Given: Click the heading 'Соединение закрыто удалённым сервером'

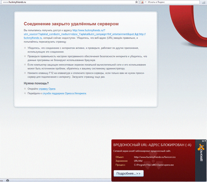Looking at the screenshot, I should click(71, 24).
